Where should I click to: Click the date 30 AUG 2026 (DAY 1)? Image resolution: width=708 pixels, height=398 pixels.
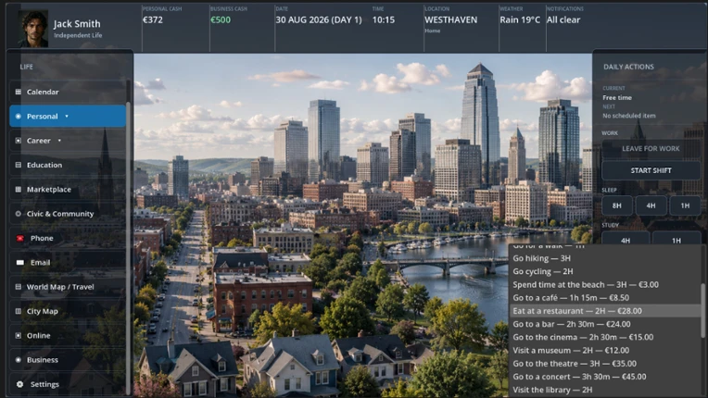pyautogui.click(x=319, y=19)
